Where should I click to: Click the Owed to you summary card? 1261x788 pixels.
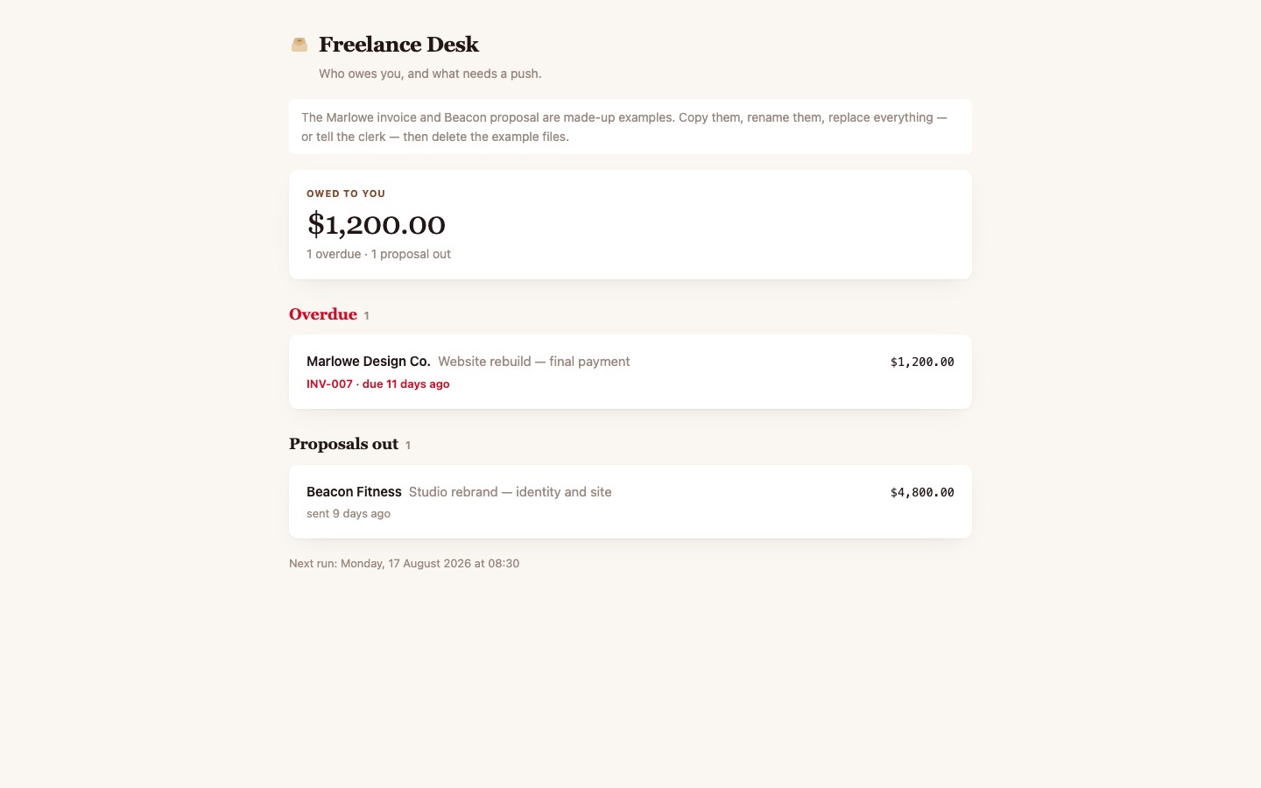click(x=630, y=224)
